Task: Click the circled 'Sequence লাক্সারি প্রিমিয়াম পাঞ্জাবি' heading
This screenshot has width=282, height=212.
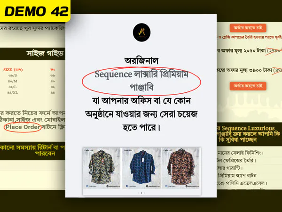Action: (x=141, y=81)
